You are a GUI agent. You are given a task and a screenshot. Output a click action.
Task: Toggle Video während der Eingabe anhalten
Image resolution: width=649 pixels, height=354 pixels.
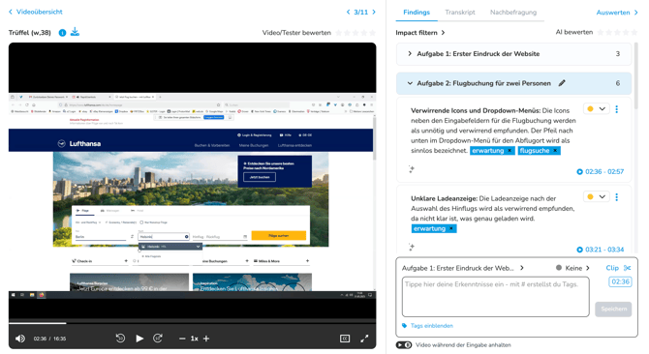(404, 345)
